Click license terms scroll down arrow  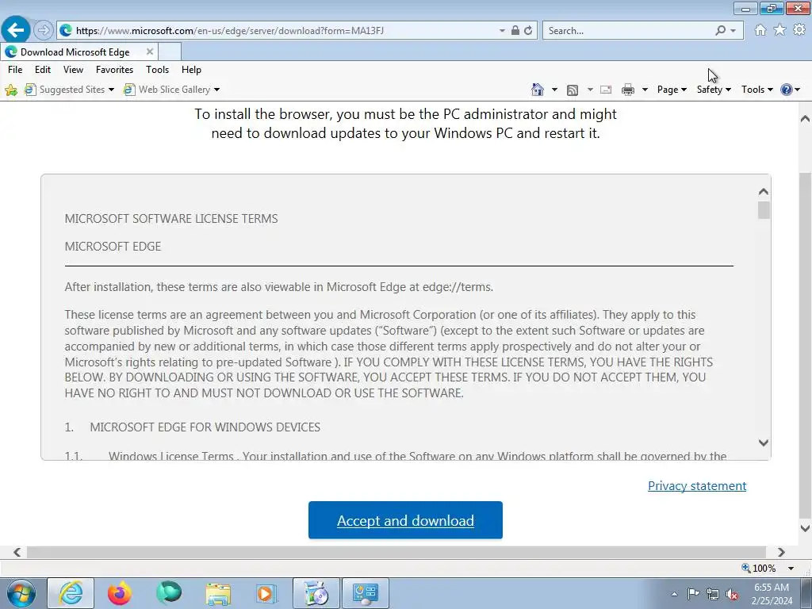[x=764, y=442]
